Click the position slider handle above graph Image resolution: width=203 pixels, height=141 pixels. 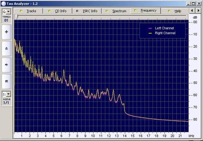click(17, 16)
